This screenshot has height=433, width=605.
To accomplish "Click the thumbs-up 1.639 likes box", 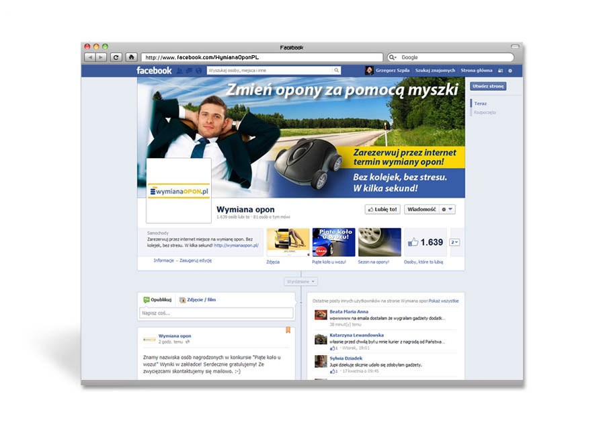I will (x=425, y=242).
